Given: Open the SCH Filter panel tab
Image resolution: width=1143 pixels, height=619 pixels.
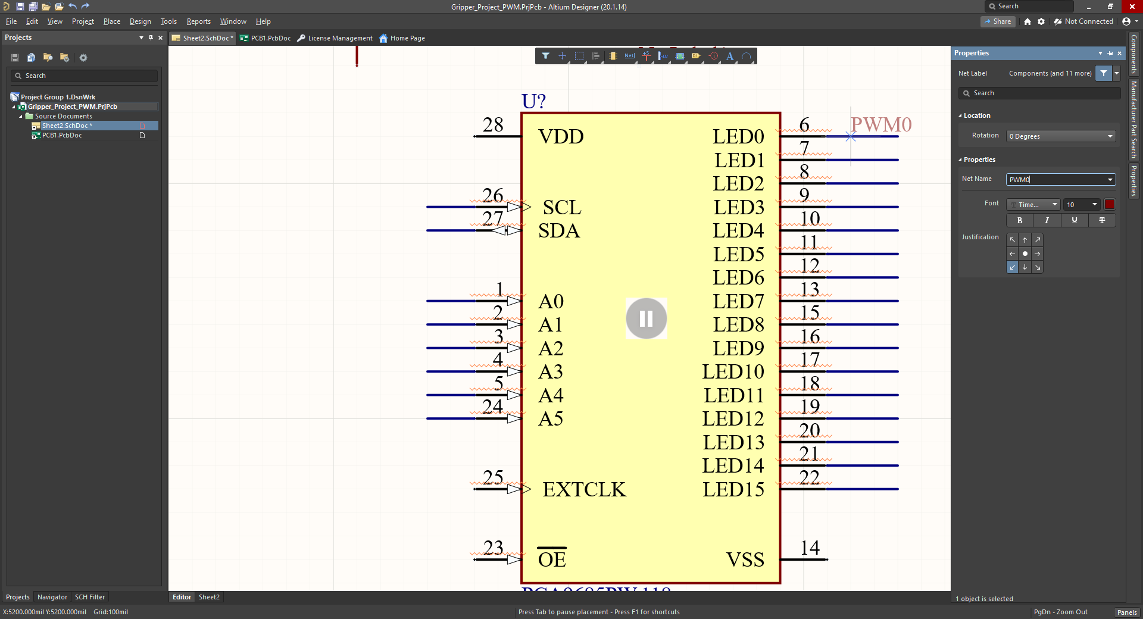Looking at the screenshot, I should (90, 597).
